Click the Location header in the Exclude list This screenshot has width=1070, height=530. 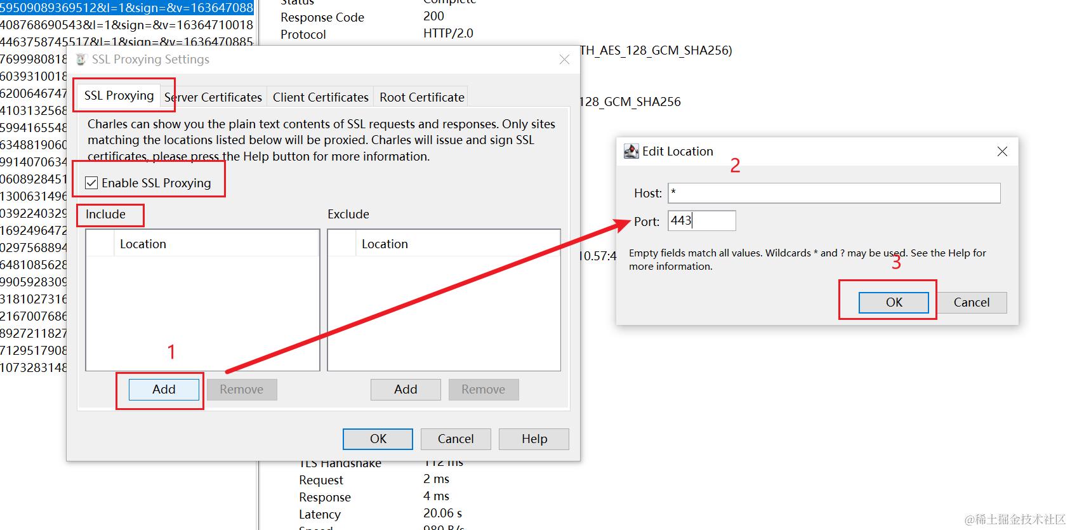click(458, 244)
